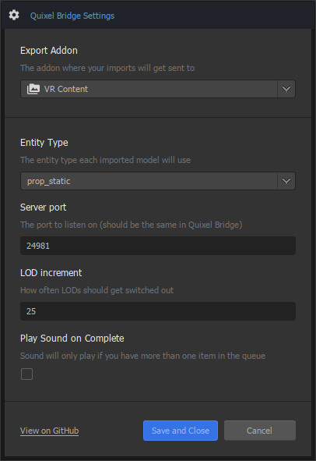Click the Entity Type heading label
Screen dimensions: 316x461
tap(44, 143)
